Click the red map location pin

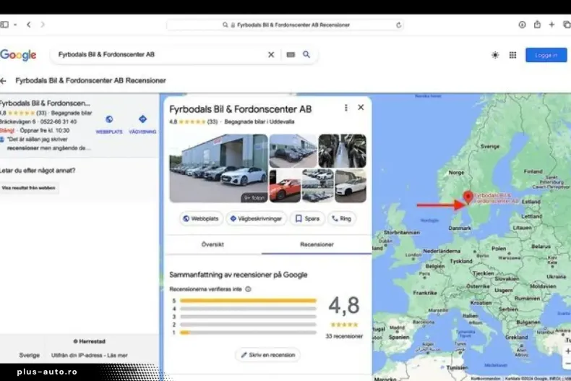468,197
